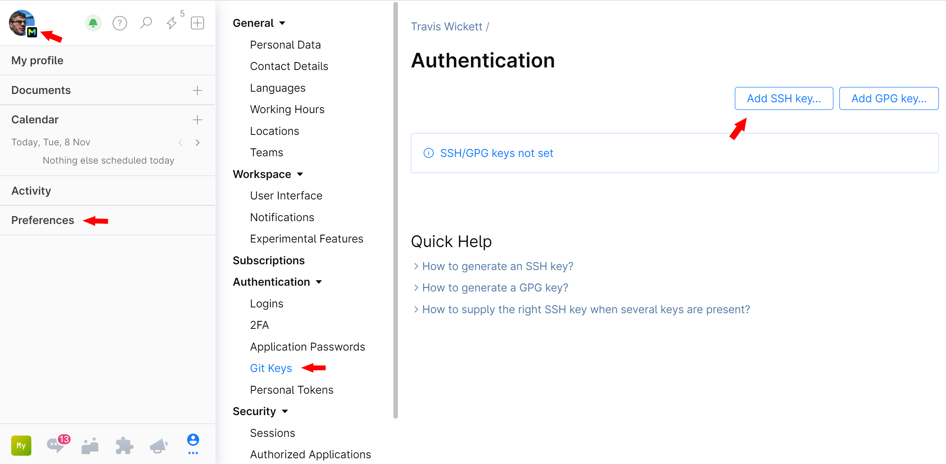The width and height of the screenshot is (946, 464).
Task: Click the add new plus square icon
Action: point(198,23)
